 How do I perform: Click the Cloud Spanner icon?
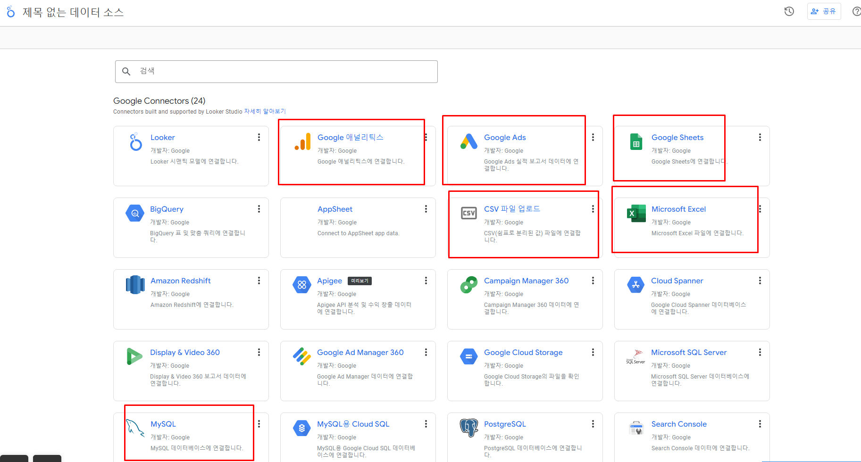click(x=635, y=285)
